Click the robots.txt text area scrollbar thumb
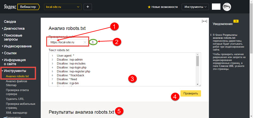 pyautogui.click(x=197, y=61)
